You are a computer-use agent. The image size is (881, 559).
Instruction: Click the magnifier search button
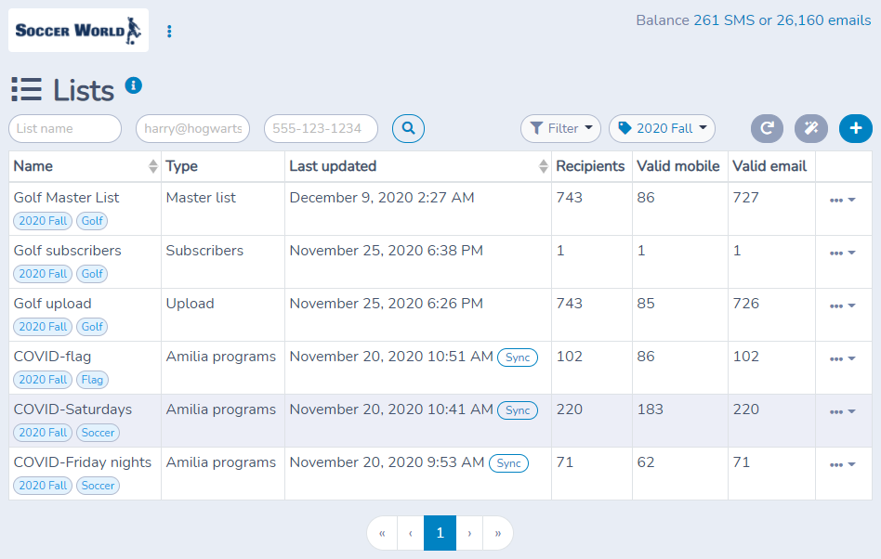pyautogui.click(x=409, y=128)
